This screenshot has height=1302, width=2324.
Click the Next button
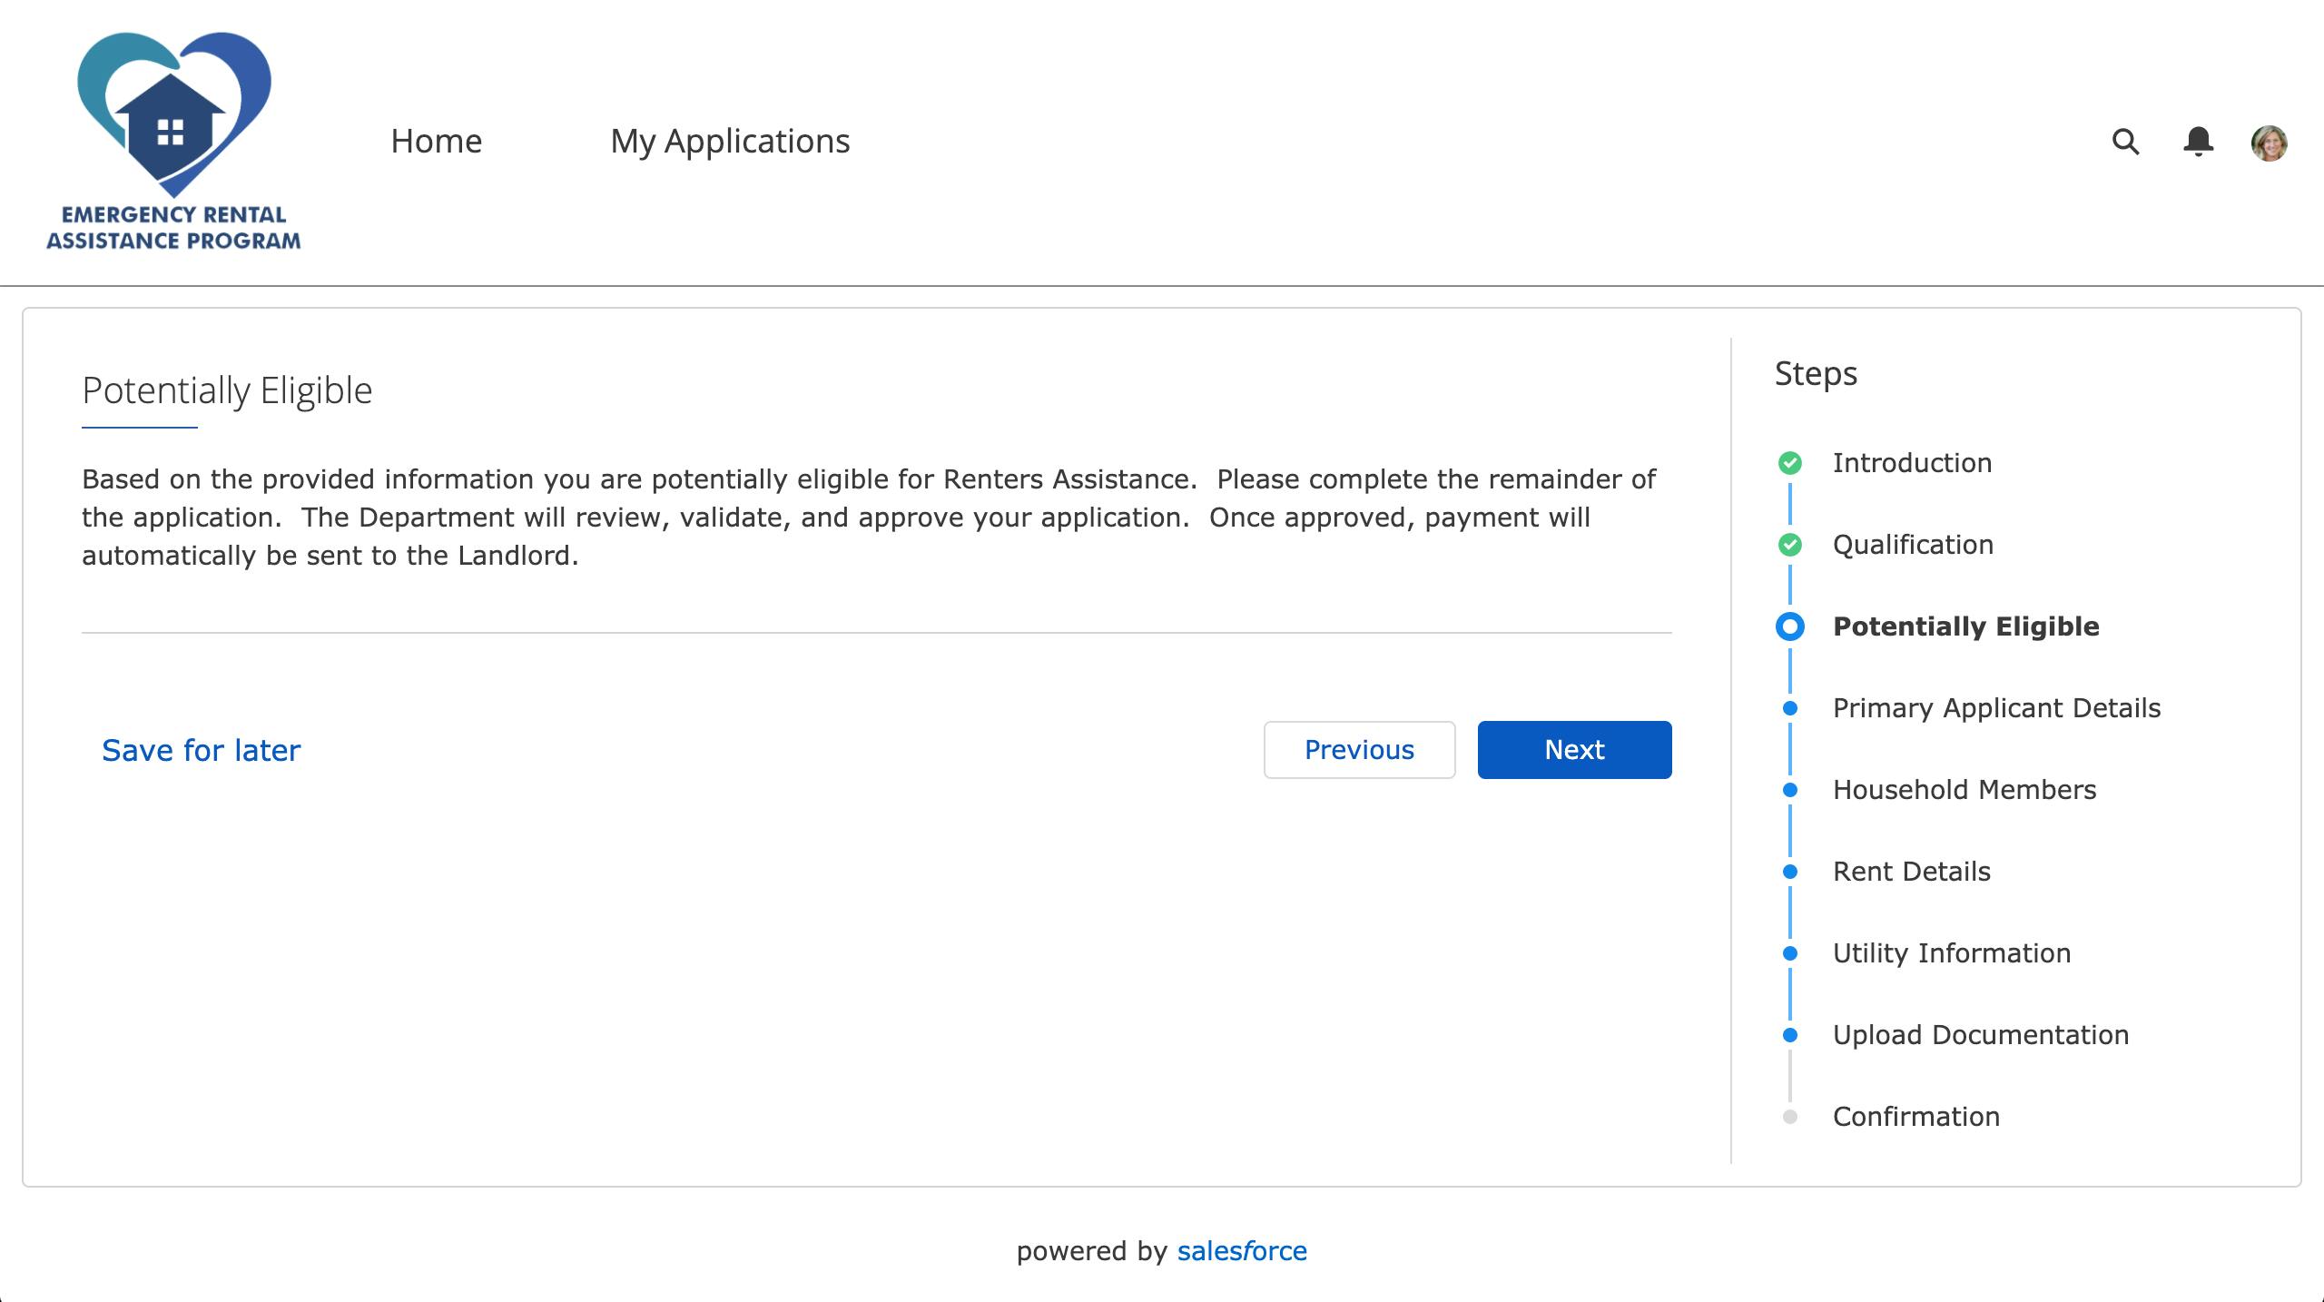coord(1574,750)
